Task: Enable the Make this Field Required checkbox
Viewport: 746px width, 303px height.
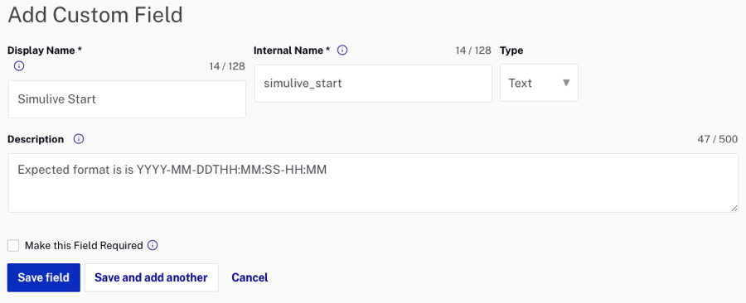Action: pos(13,246)
